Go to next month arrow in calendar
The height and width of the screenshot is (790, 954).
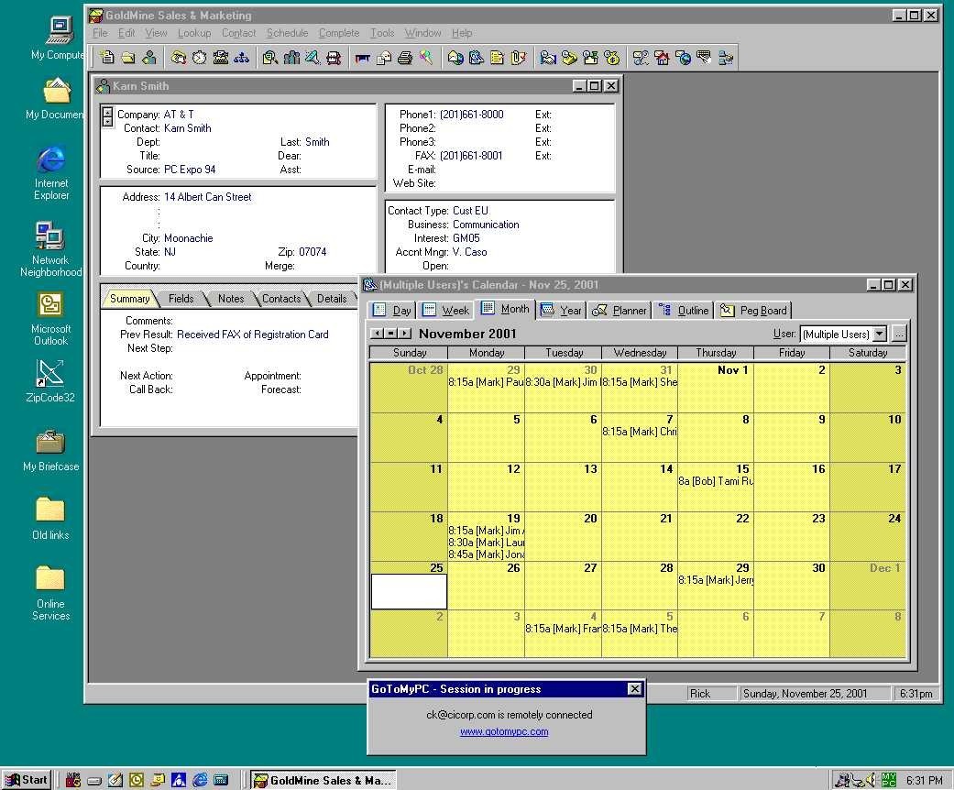405,334
